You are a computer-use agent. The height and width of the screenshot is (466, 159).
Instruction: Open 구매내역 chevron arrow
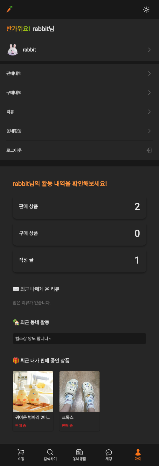[149, 93]
